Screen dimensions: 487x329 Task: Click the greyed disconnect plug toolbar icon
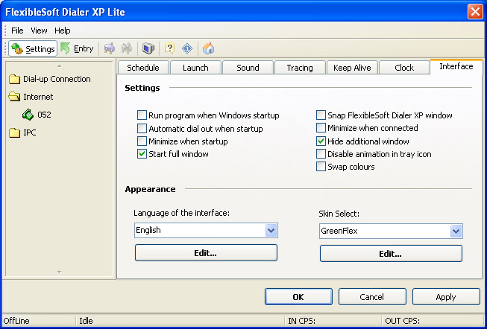point(127,48)
